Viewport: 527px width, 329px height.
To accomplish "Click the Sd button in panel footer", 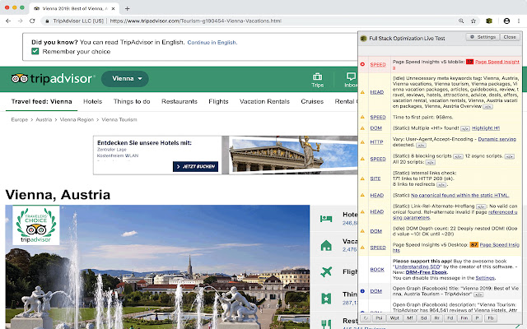I will 423,318.
